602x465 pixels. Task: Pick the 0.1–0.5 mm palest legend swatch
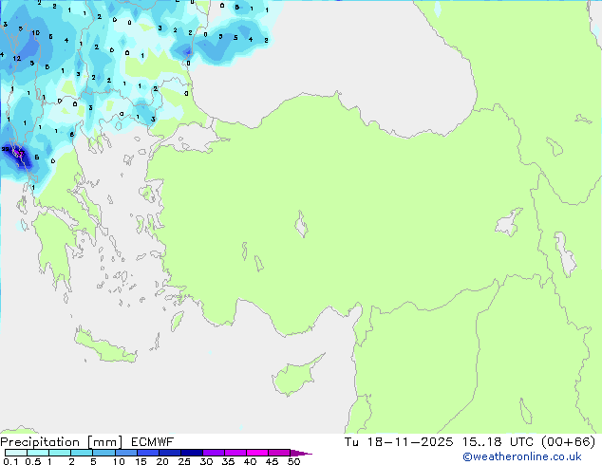tap(16, 453)
